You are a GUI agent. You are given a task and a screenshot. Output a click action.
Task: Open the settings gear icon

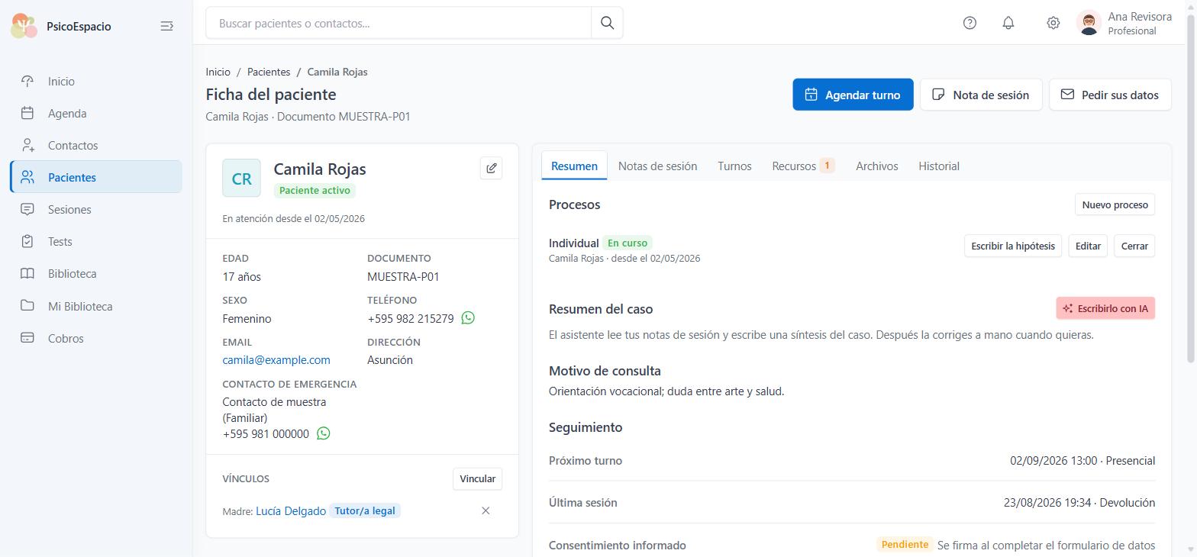tap(1053, 23)
